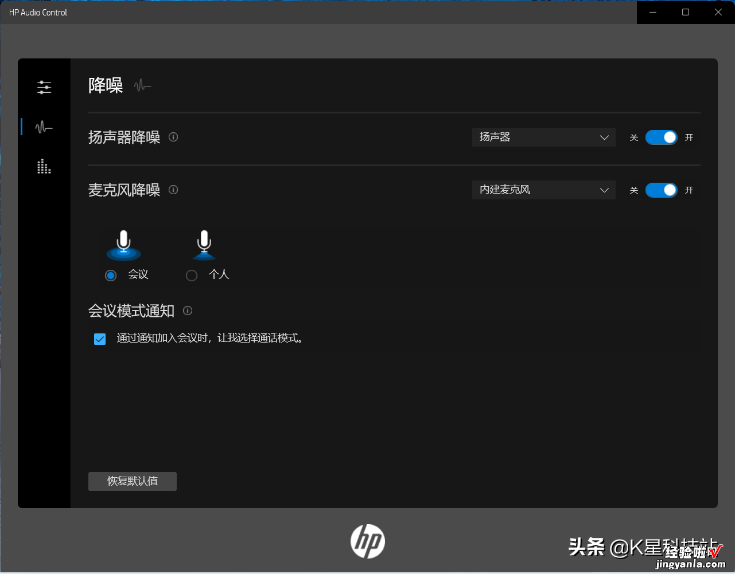Close the HP Audio Control window

tap(718, 12)
